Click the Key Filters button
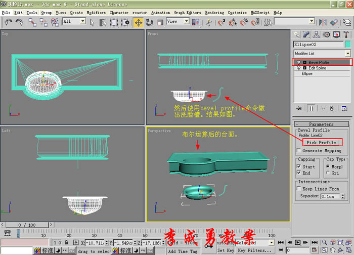354x255 pixels. [255, 250]
